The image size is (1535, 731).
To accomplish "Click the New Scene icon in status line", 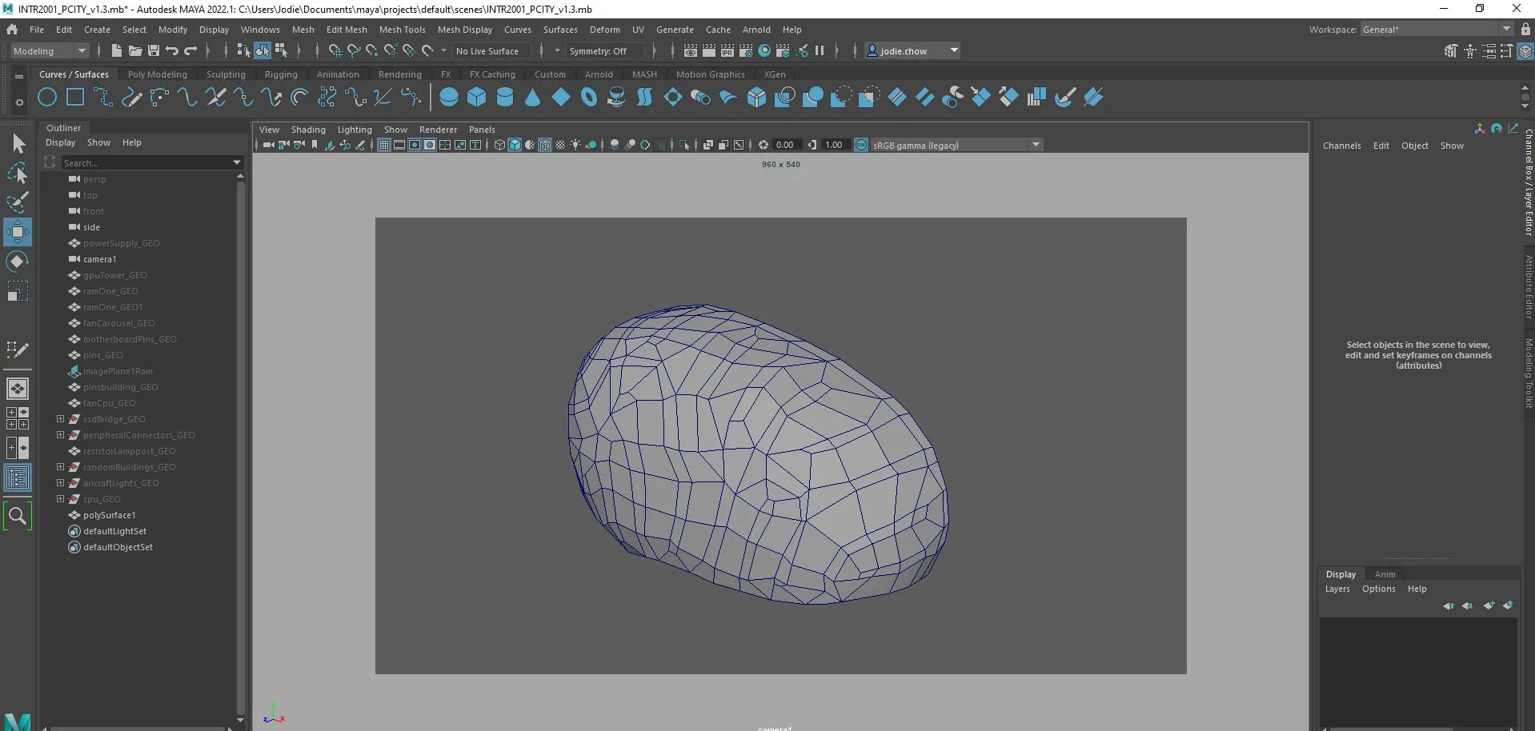I will tap(117, 50).
